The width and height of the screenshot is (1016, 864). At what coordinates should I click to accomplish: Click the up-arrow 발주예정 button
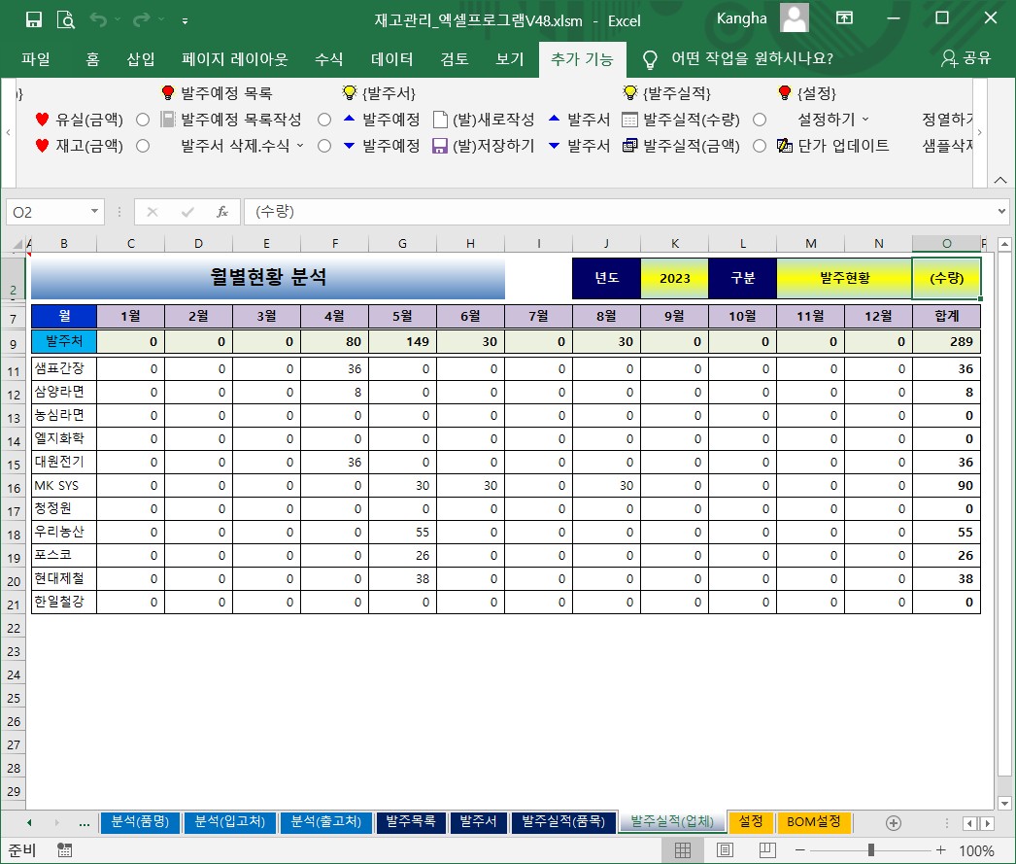pos(382,120)
